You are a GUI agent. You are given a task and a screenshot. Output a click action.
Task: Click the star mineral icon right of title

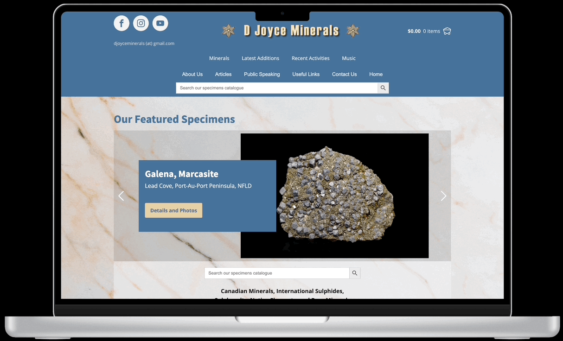pyautogui.click(x=353, y=31)
